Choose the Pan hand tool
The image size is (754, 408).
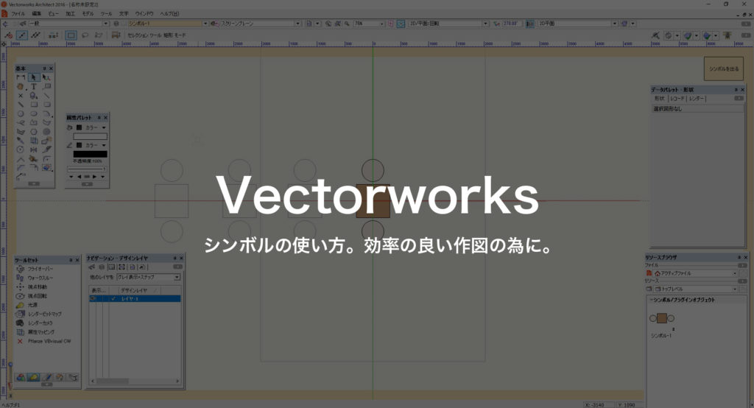coord(20,87)
